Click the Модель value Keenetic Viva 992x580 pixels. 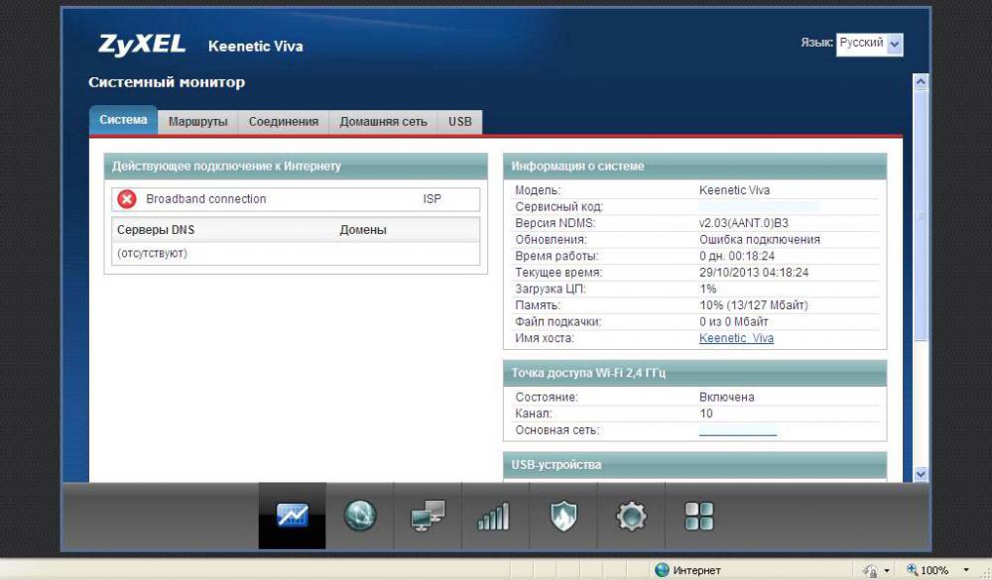[734, 190]
